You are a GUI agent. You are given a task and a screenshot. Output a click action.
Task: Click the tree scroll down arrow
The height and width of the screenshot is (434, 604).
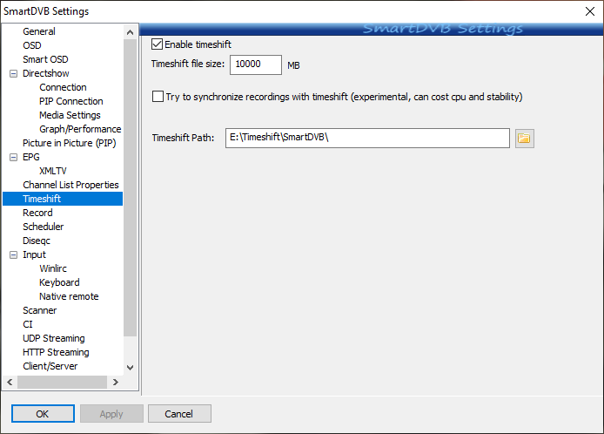click(131, 367)
